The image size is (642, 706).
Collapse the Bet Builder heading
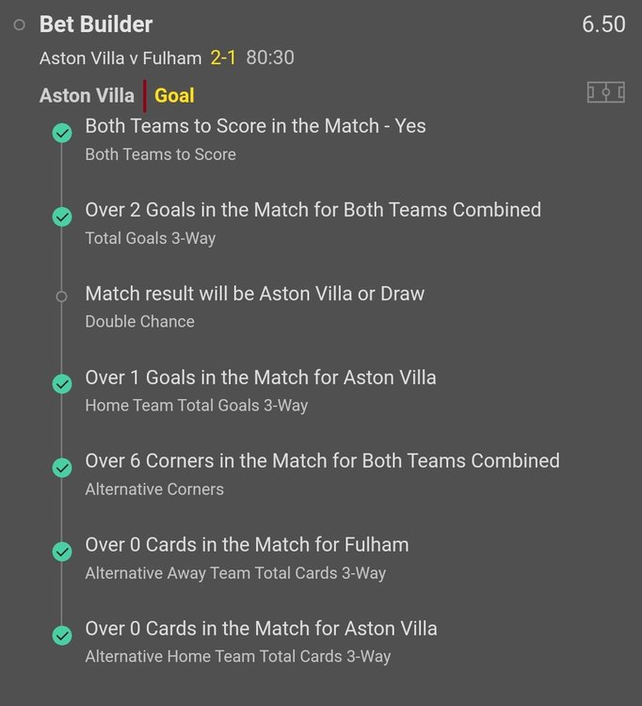[96, 24]
